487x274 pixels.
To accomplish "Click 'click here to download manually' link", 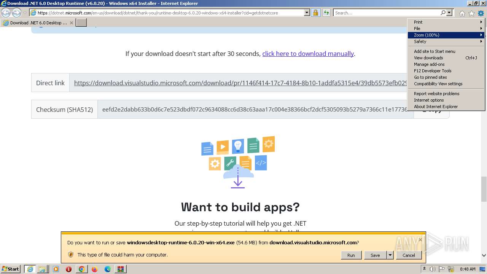I will pyautogui.click(x=308, y=54).
